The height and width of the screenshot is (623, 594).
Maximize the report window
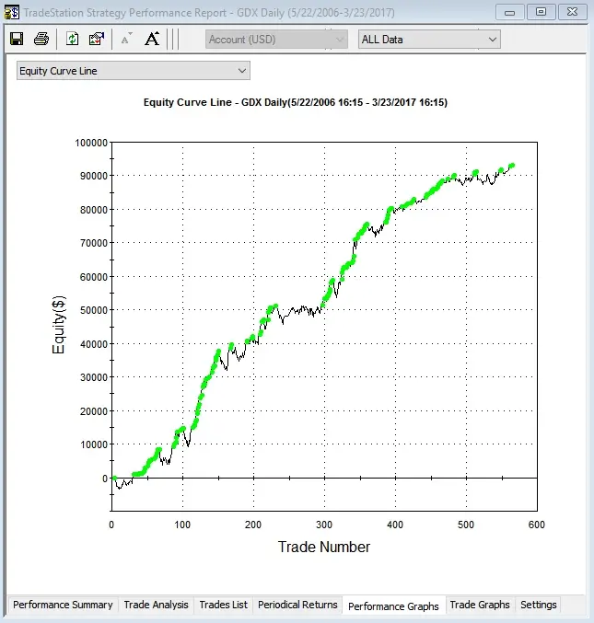[541, 12]
